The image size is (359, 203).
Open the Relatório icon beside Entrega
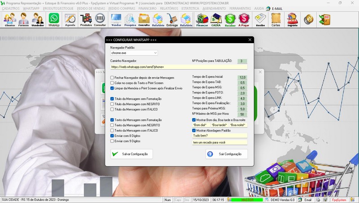186,20
